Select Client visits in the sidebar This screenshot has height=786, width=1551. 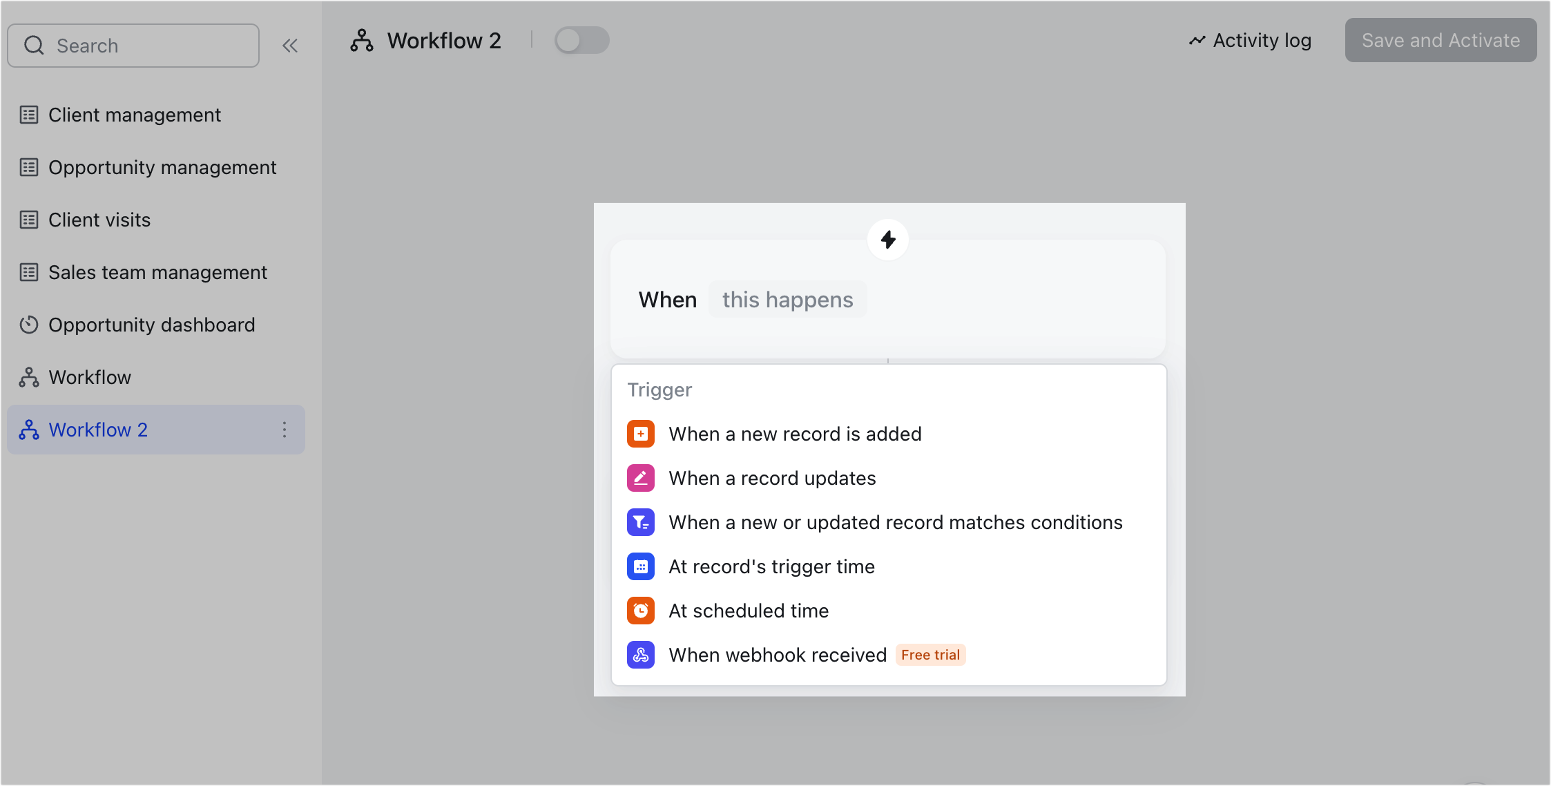coord(99,220)
